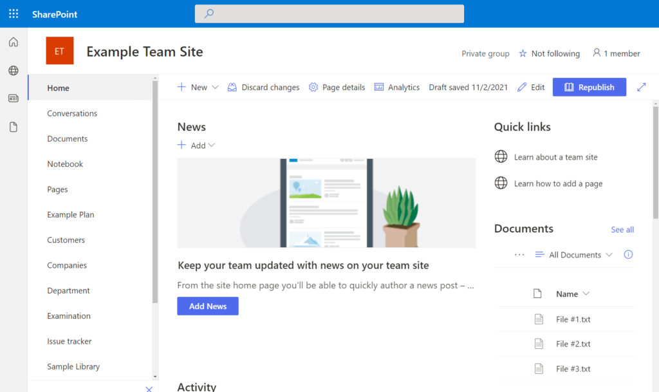The width and height of the screenshot is (659, 392).
Task: Click the Not following text
Action: (x=555, y=53)
